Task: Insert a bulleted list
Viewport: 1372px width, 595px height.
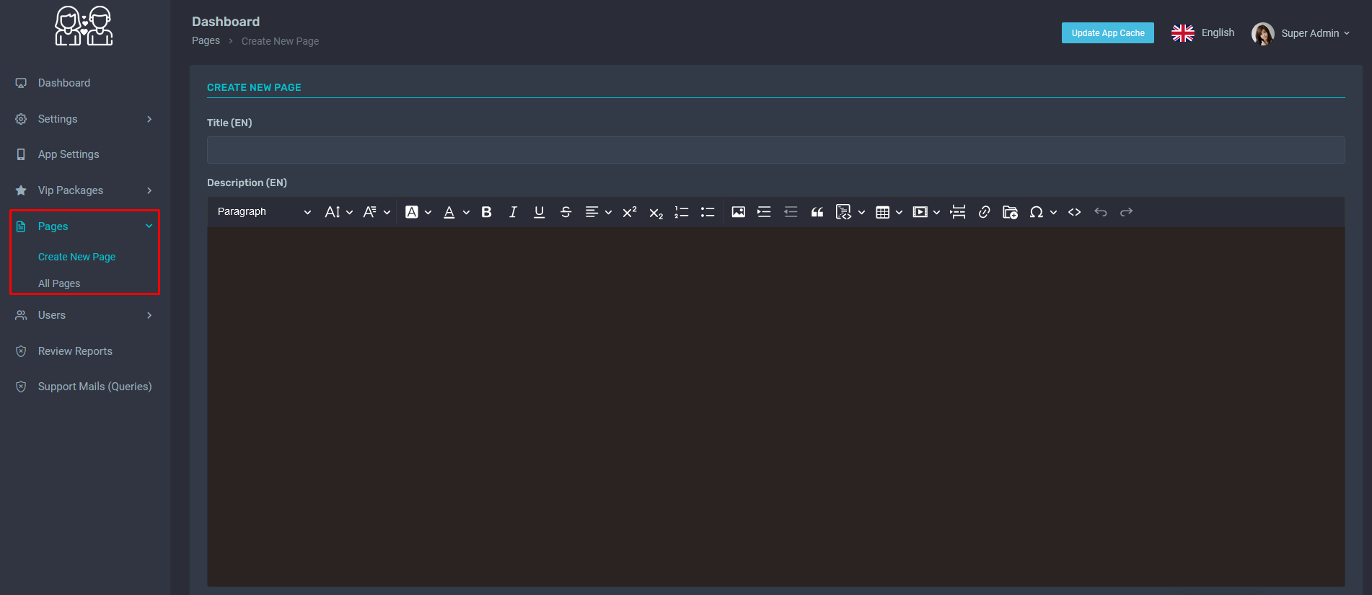Action: pos(708,212)
